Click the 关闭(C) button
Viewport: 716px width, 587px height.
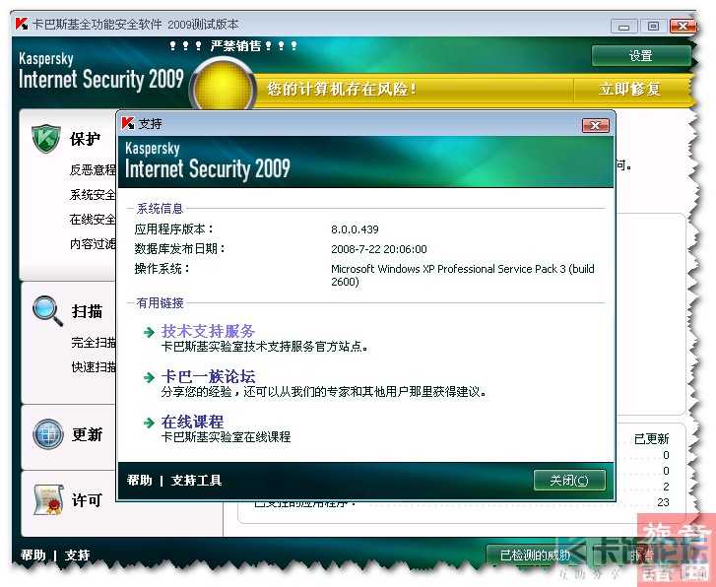569,480
